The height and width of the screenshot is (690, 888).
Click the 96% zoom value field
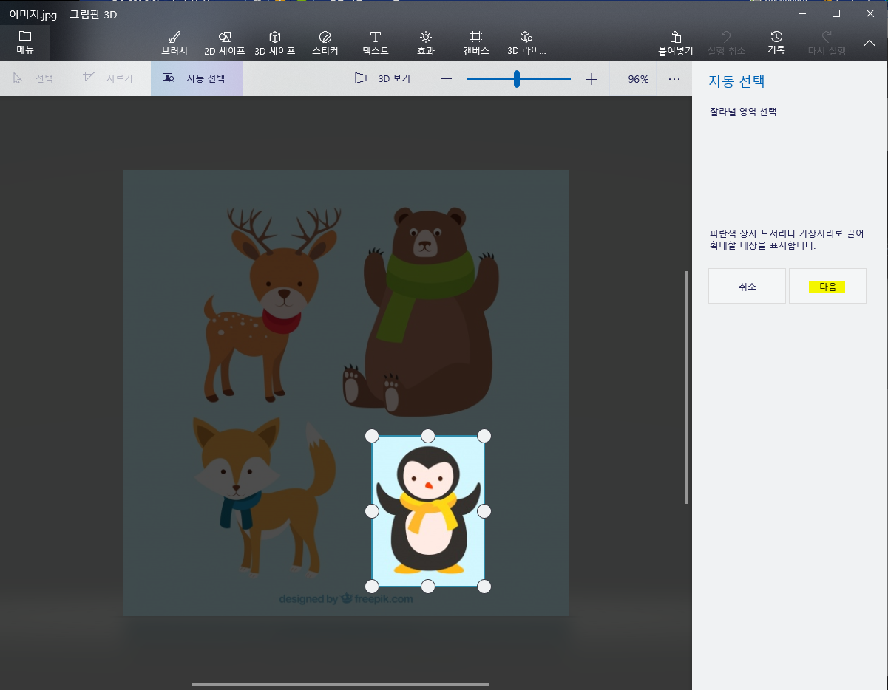[638, 79]
